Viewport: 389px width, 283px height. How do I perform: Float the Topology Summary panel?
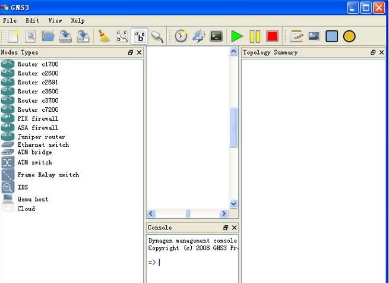coord(373,52)
